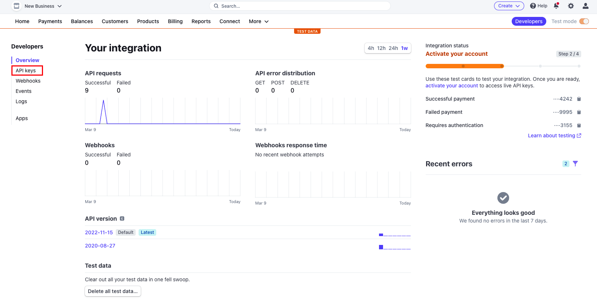Select the 4h time range
This screenshot has width=597, height=300.
pos(371,48)
